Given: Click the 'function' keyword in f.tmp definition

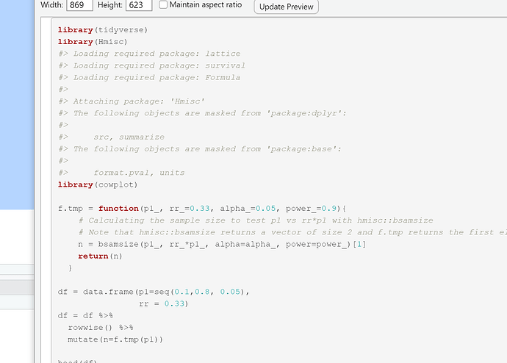Looking at the screenshot, I should (x=118, y=209).
